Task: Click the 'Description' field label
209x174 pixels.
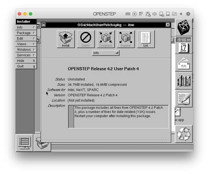Action: point(56,106)
